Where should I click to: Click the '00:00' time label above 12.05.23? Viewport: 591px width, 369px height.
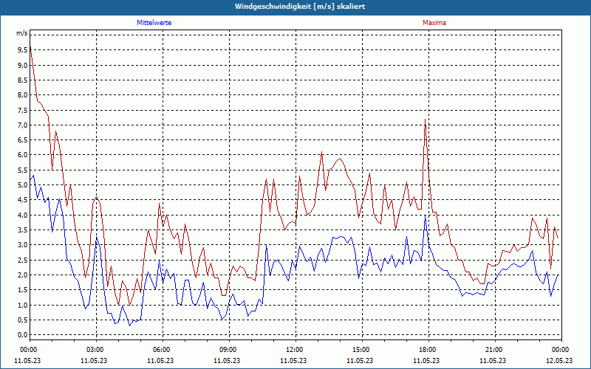coord(559,350)
